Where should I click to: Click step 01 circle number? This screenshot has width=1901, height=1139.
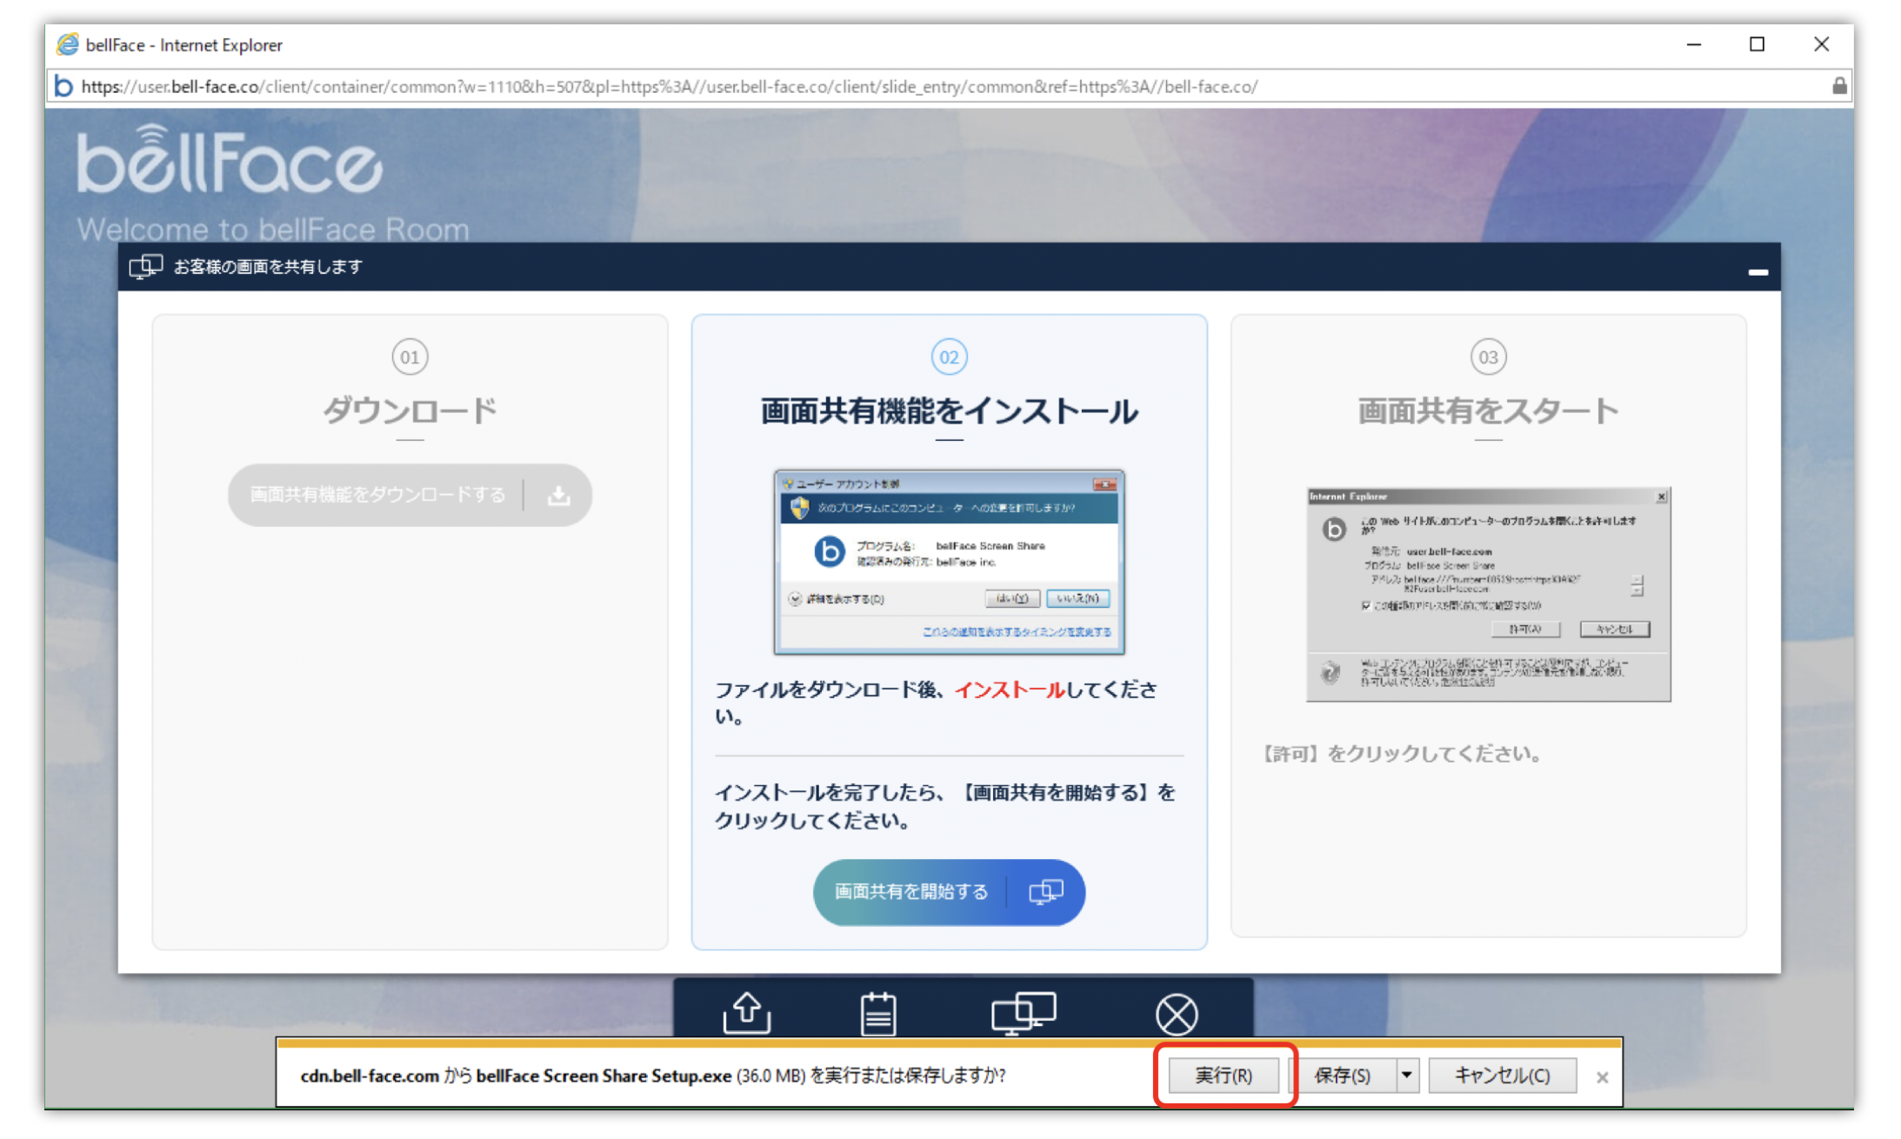pos(410,356)
